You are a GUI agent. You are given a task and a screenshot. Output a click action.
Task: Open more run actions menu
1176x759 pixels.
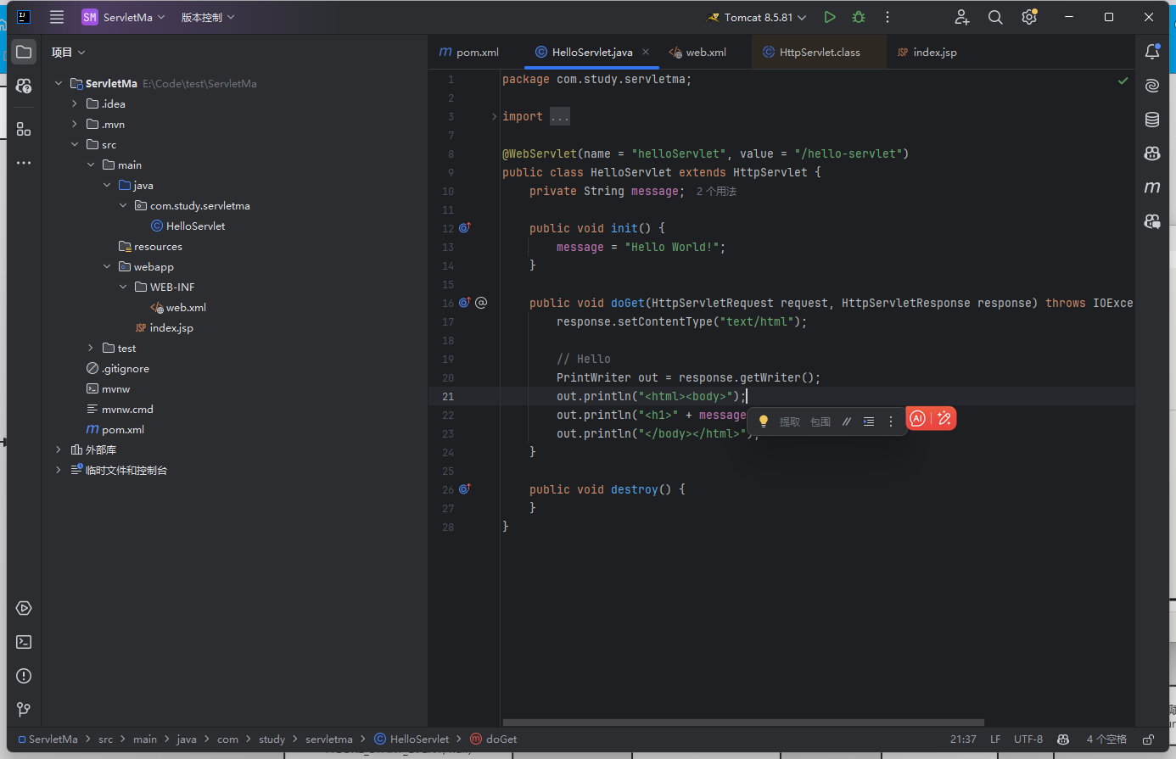888,17
